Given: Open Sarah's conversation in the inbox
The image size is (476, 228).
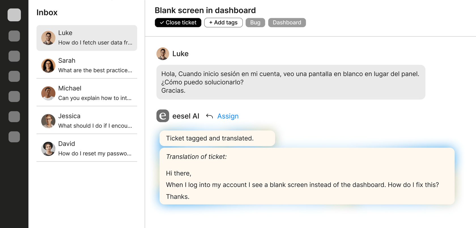Looking at the screenshot, I should pyautogui.click(x=87, y=65).
